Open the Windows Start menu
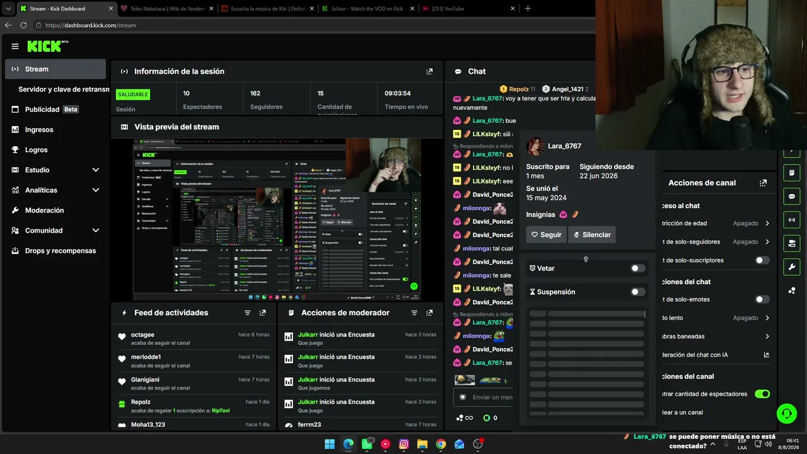 coord(330,444)
